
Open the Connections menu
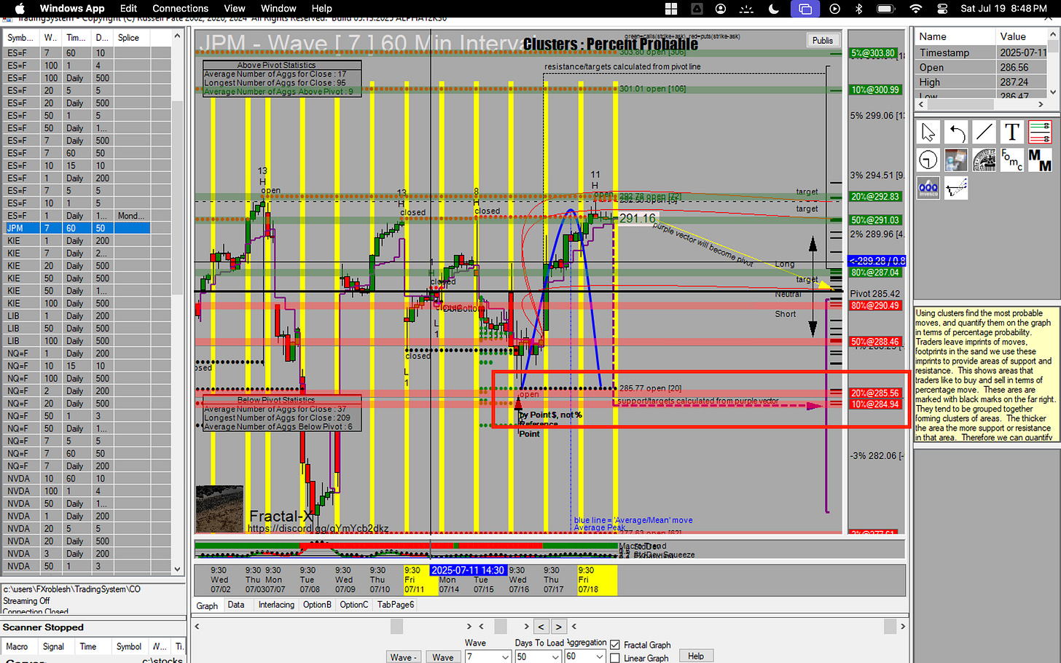(181, 9)
